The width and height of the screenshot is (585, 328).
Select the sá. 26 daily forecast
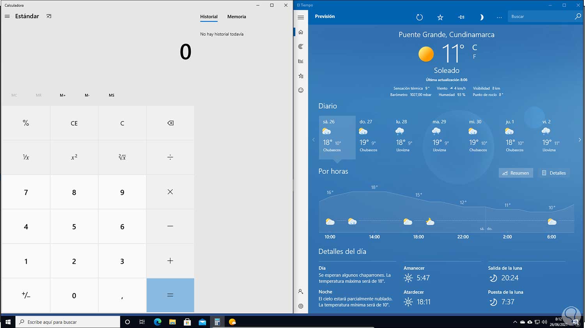pos(337,137)
